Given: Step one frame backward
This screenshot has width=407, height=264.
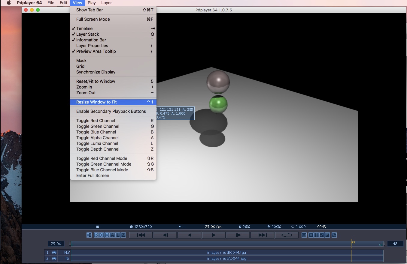Looking at the screenshot, I should [x=165, y=235].
